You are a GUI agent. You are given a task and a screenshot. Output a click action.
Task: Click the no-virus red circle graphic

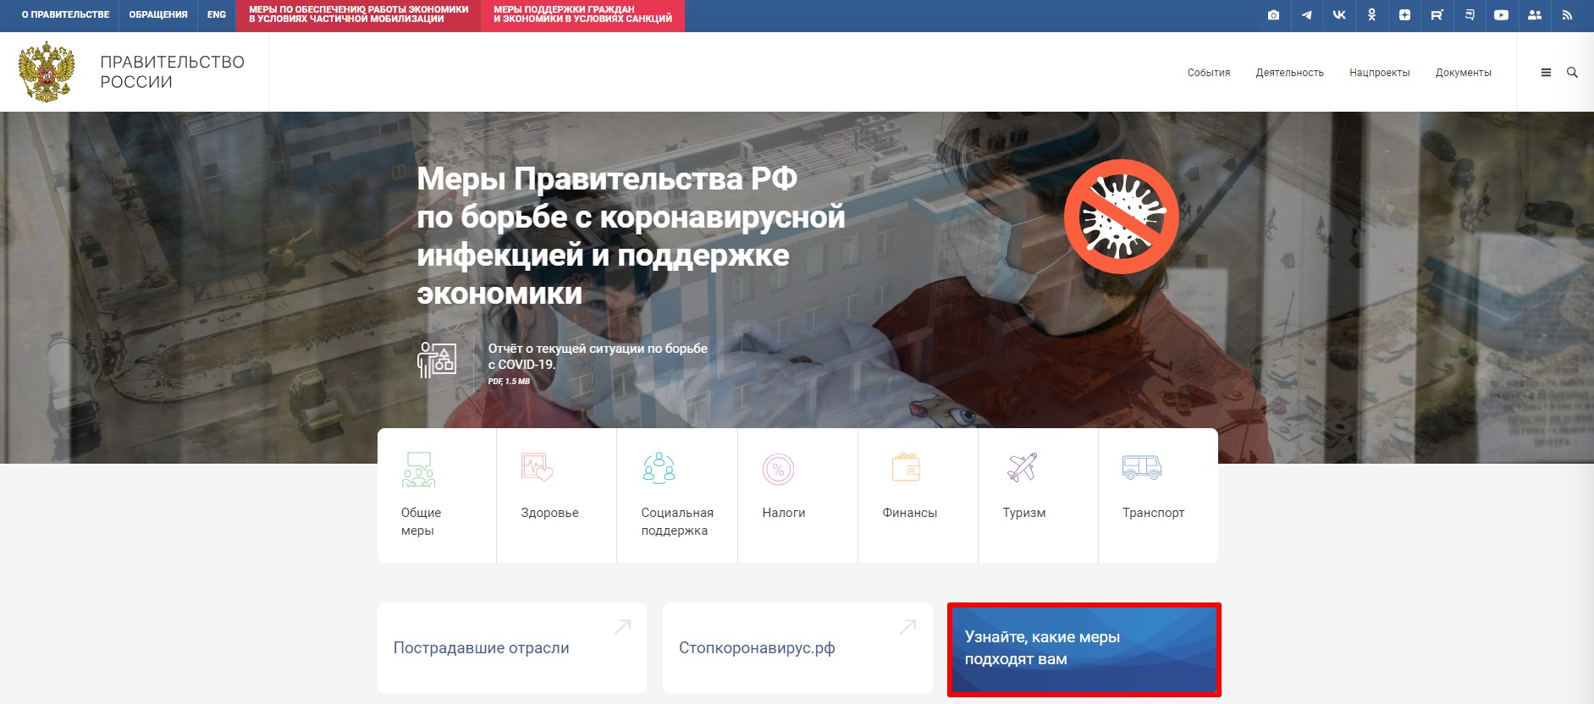(x=1122, y=217)
